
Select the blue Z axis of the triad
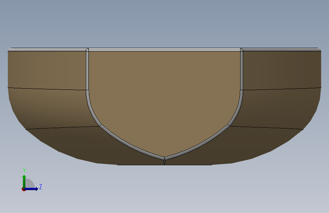[31, 189]
